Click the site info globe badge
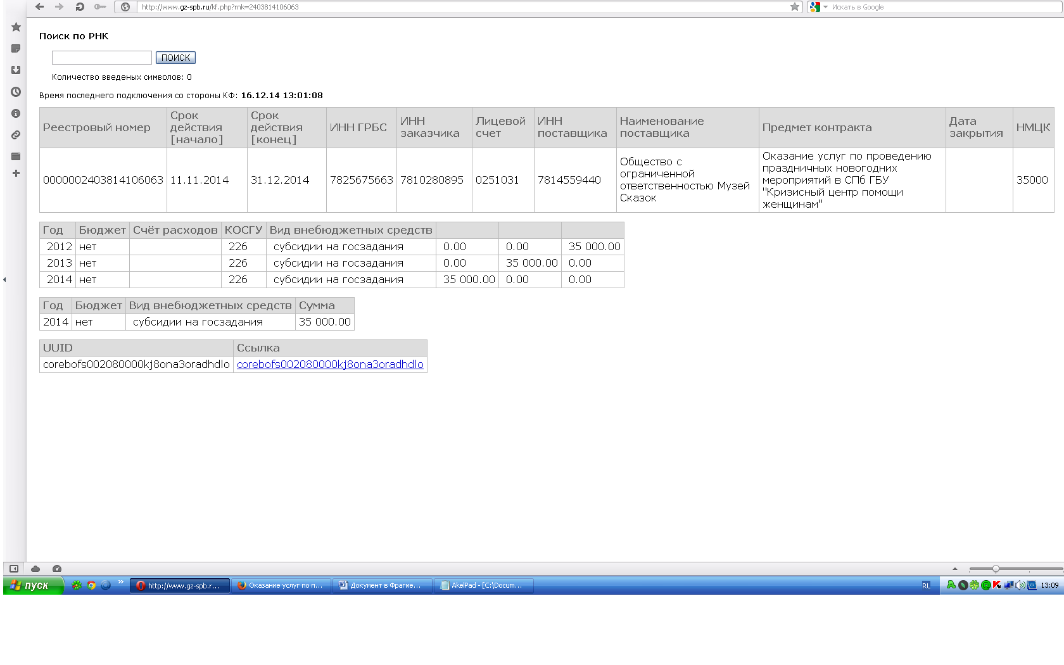The image size is (1064, 665). click(x=125, y=7)
